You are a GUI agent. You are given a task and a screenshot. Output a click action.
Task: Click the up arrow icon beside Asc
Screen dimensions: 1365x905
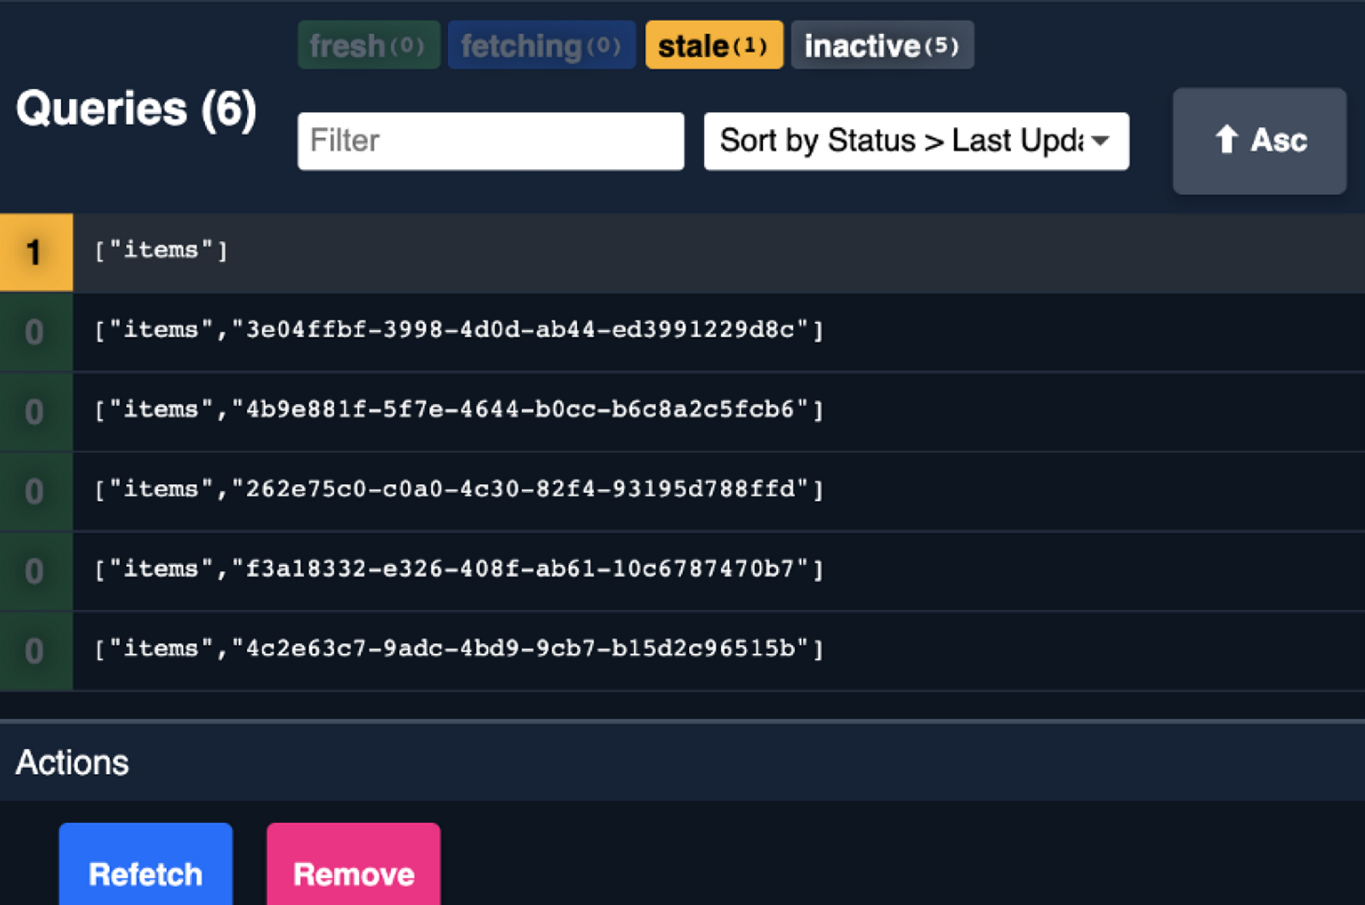coord(1226,139)
